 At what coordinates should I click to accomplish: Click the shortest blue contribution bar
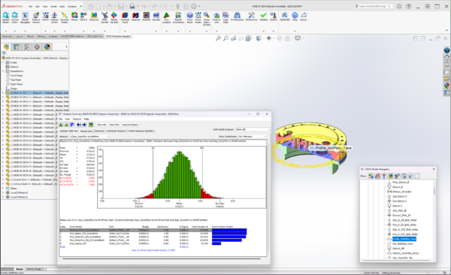[x=216, y=243]
